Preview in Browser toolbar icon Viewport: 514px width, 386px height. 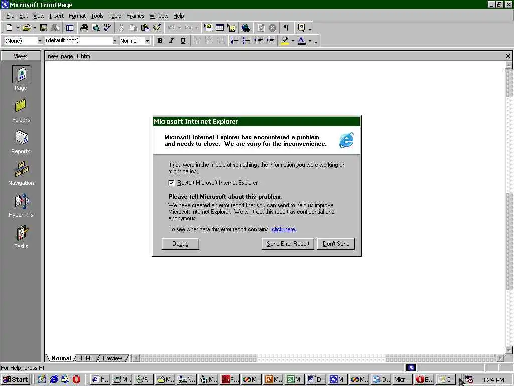pos(96,28)
